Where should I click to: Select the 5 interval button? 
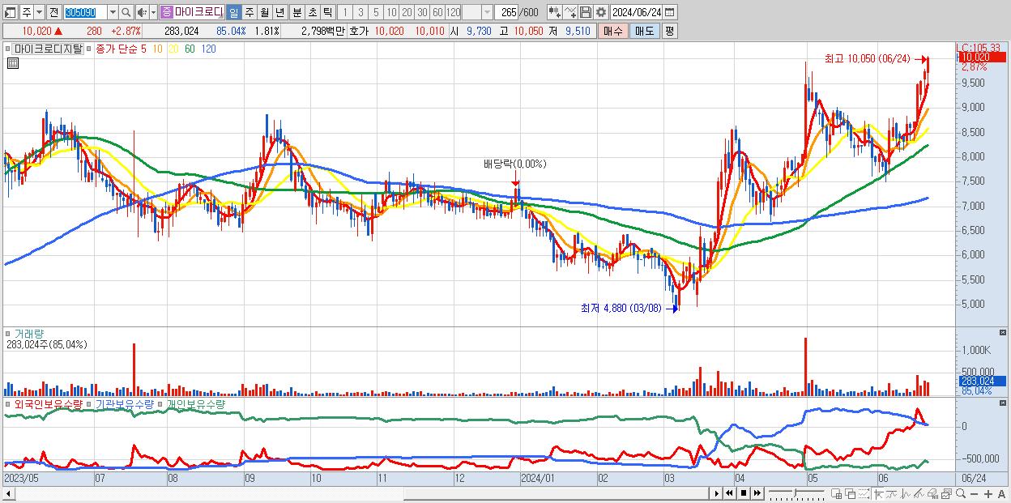pyautogui.click(x=376, y=12)
